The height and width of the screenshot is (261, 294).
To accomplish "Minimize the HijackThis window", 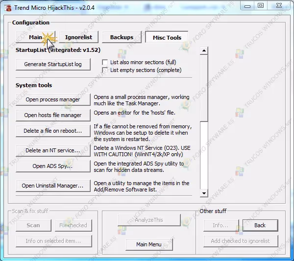I will [247, 6].
